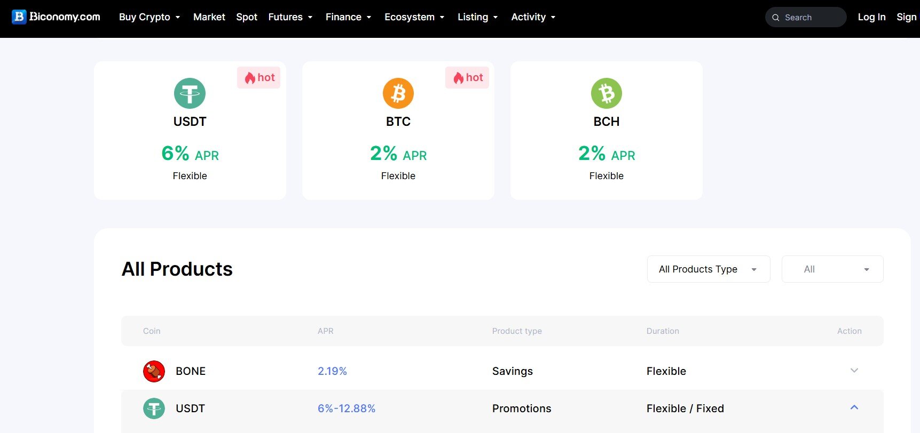Go to the Market page
This screenshot has height=433, width=920.
click(209, 17)
